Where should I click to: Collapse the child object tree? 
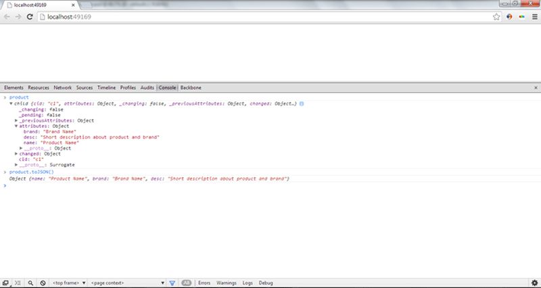click(x=11, y=103)
